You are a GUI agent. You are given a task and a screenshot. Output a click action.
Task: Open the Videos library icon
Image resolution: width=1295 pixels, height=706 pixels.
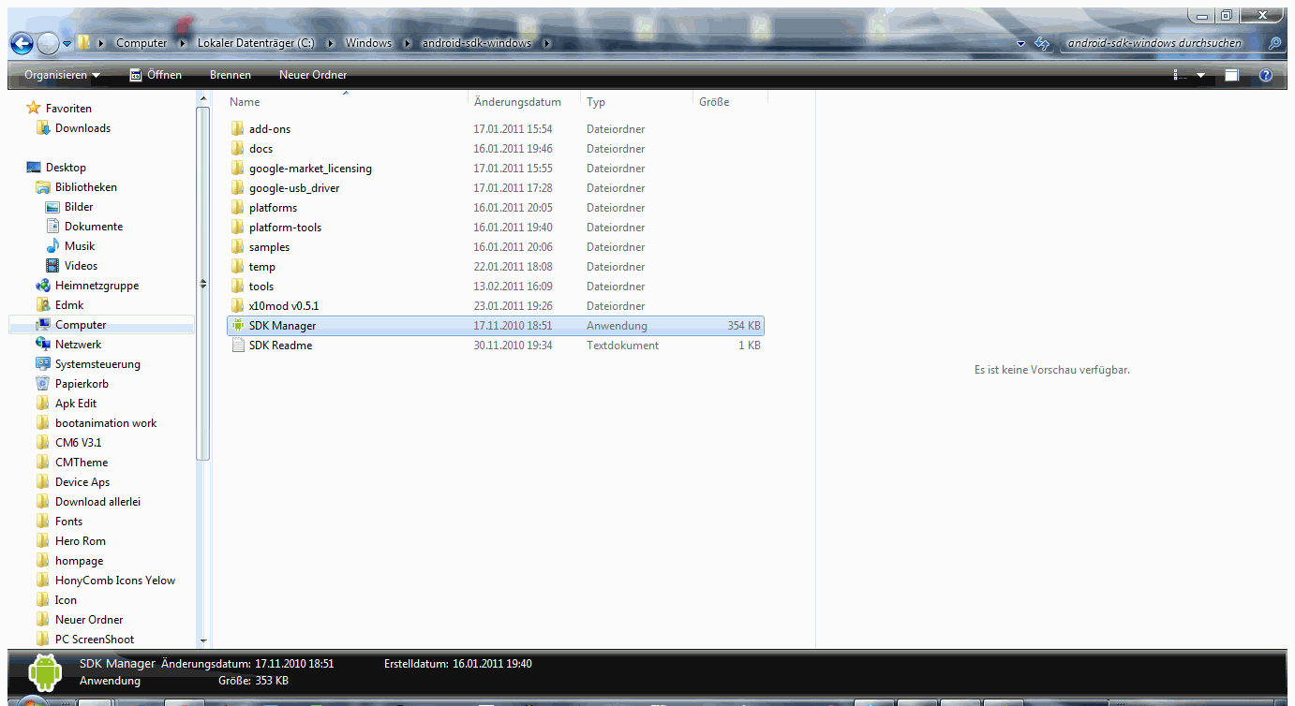(x=52, y=266)
